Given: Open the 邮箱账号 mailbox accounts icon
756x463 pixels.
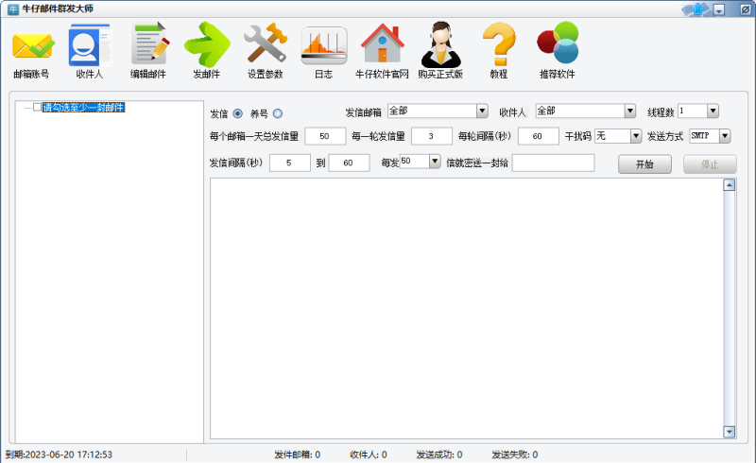Looking at the screenshot, I should [32, 45].
